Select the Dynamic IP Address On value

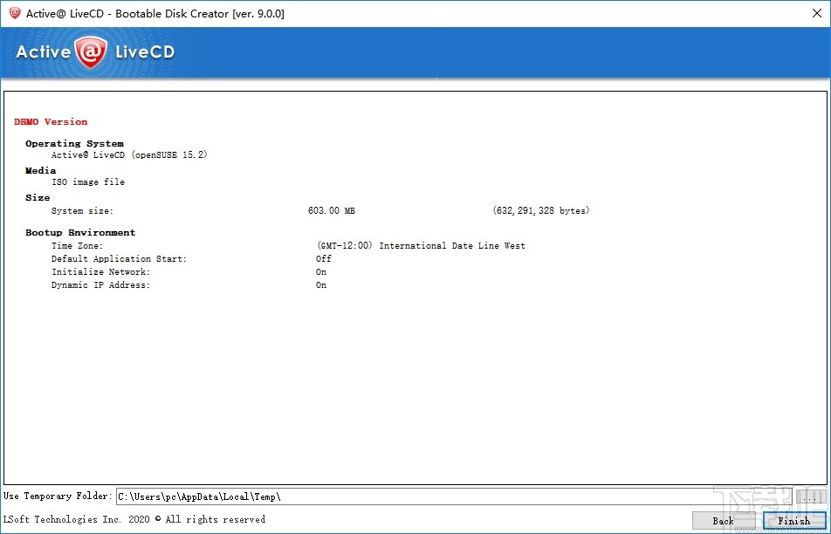pyautogui.click(x=321, y=285)
